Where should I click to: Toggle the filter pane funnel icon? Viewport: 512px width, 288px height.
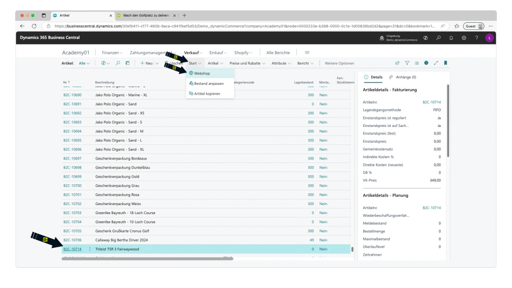click(407, 63)
